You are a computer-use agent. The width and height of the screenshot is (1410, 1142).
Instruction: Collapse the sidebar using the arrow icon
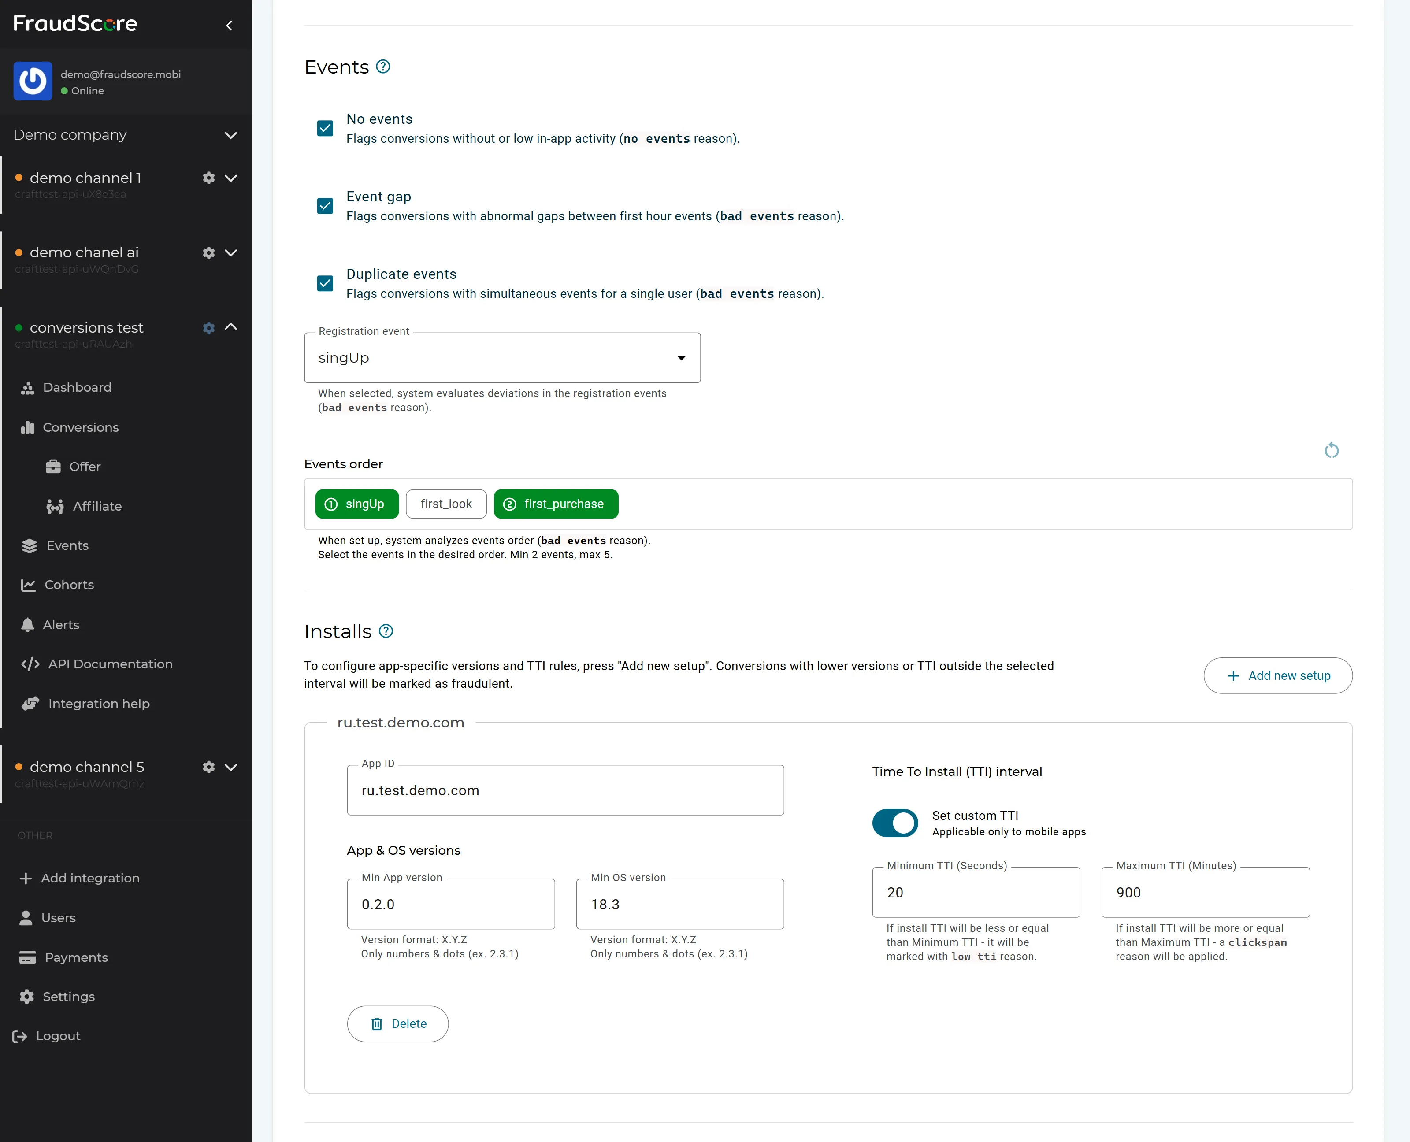[x=229, y=26]
